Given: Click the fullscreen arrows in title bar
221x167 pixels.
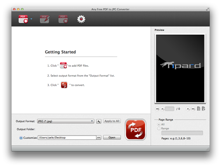Looking at the screenshot, I should (207, 9).
